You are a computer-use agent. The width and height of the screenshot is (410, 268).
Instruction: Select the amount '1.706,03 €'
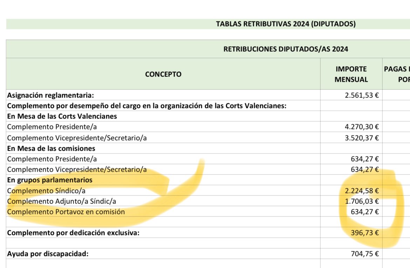coord(362,201)
